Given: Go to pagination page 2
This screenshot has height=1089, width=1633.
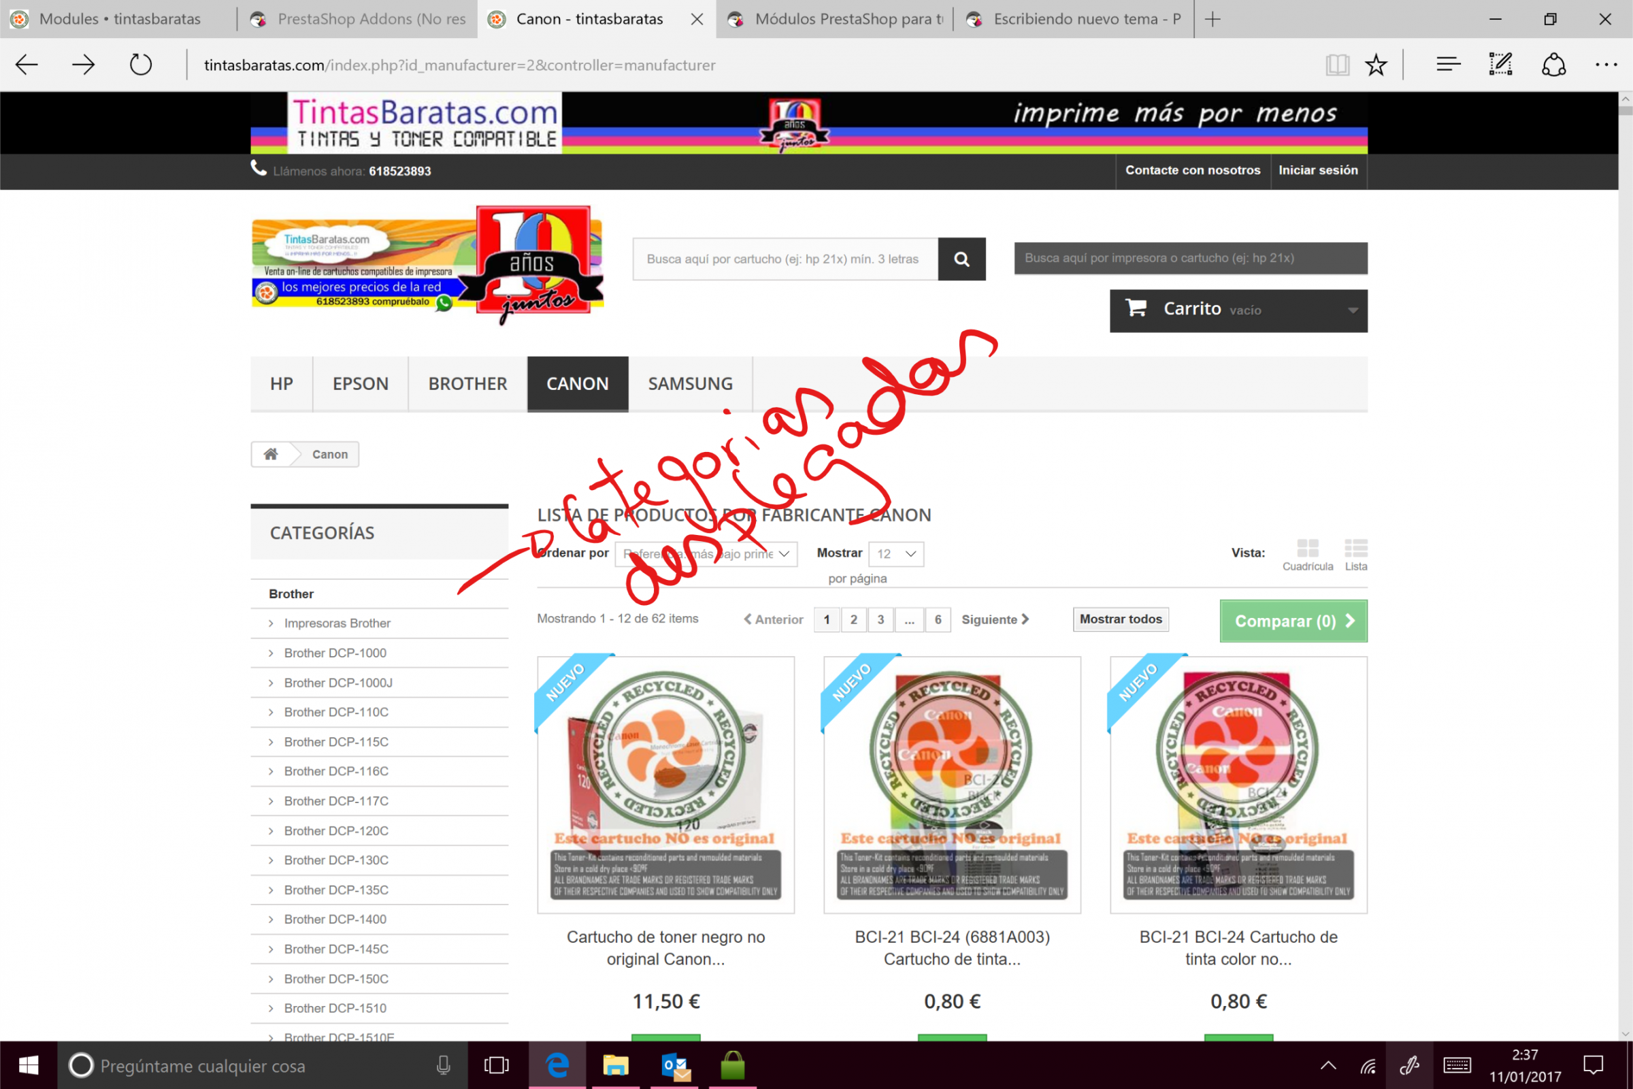Looking at the screenshot, I should click(853, 619).
